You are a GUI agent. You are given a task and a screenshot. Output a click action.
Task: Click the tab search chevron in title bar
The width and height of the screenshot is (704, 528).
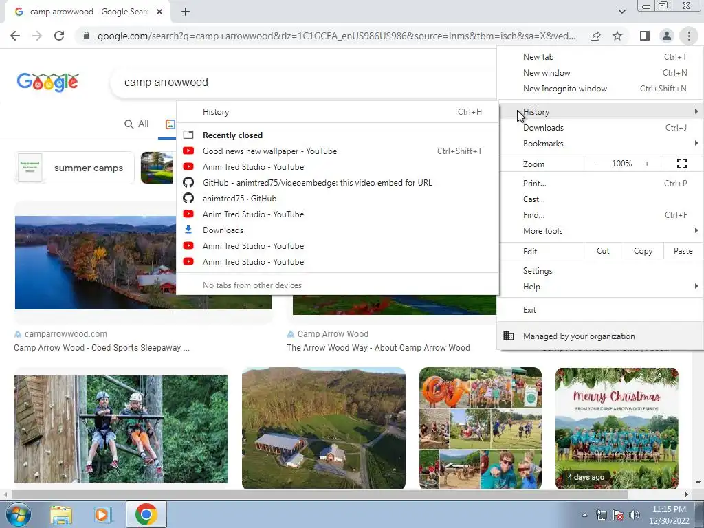point(621,12)
